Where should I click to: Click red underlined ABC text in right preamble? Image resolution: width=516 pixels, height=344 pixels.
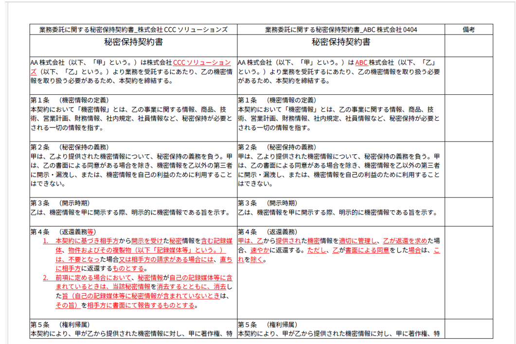pyautogui.click(x=361, y=63)
